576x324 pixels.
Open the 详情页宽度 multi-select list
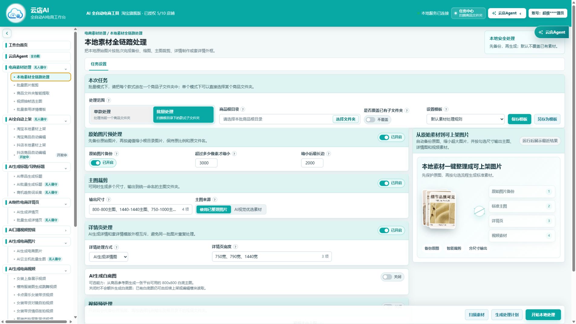point(272,257)
